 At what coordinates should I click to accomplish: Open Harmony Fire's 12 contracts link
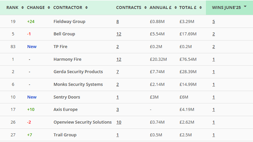119,59
